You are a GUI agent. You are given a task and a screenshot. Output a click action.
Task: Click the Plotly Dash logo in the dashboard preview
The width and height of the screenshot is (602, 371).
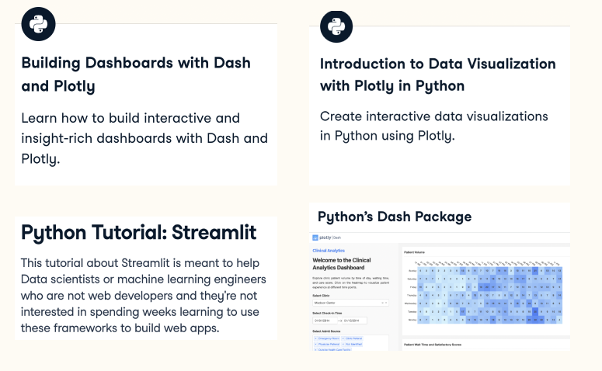(327, 238)
